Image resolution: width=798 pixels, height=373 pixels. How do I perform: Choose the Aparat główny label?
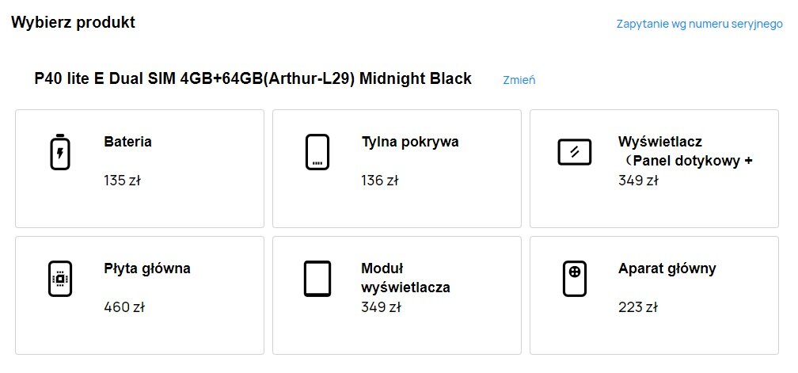(667, 268)
